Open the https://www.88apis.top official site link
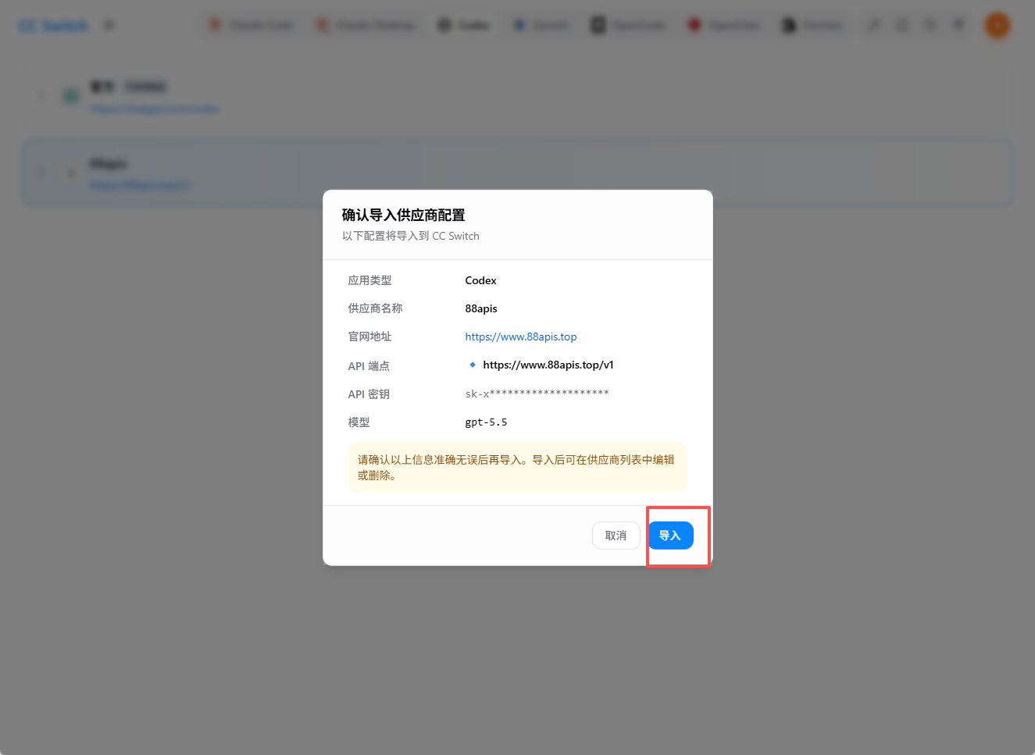The height and width of the screenshot is (755, 1035). coord(520,337)
